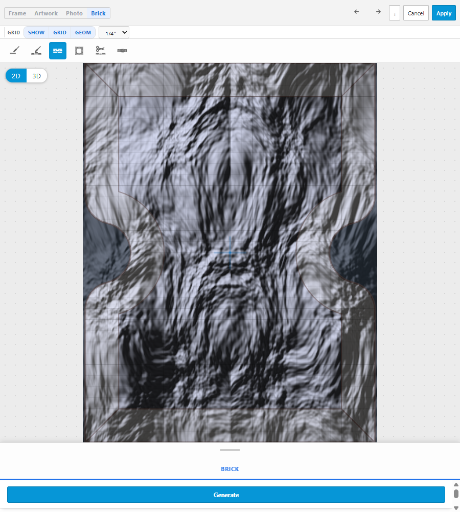Pick the scissors cut tool icon
The height and width of the screenshot is (512, 460).
tap(100, 51)
